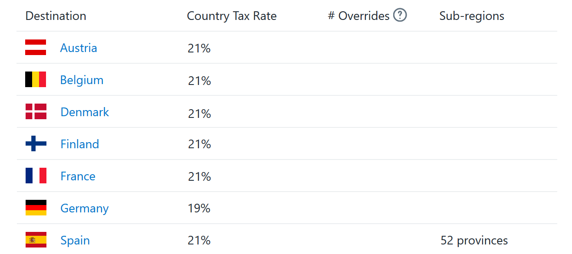Click the Spain flag icon
The width and height of the screenshot is (572, 254).
tap(36, 240)
